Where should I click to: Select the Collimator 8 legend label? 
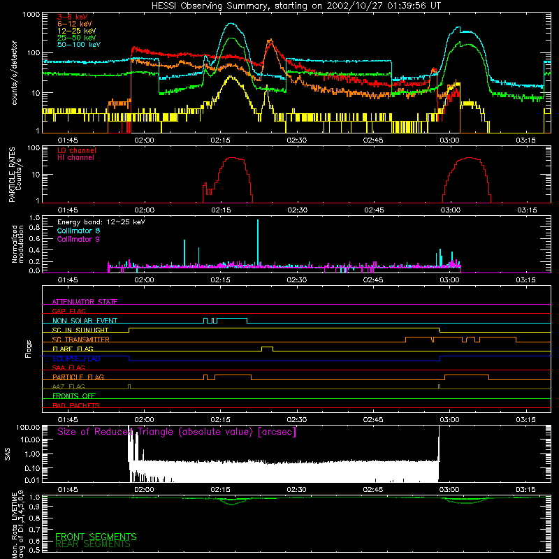[x=78, y=231]
